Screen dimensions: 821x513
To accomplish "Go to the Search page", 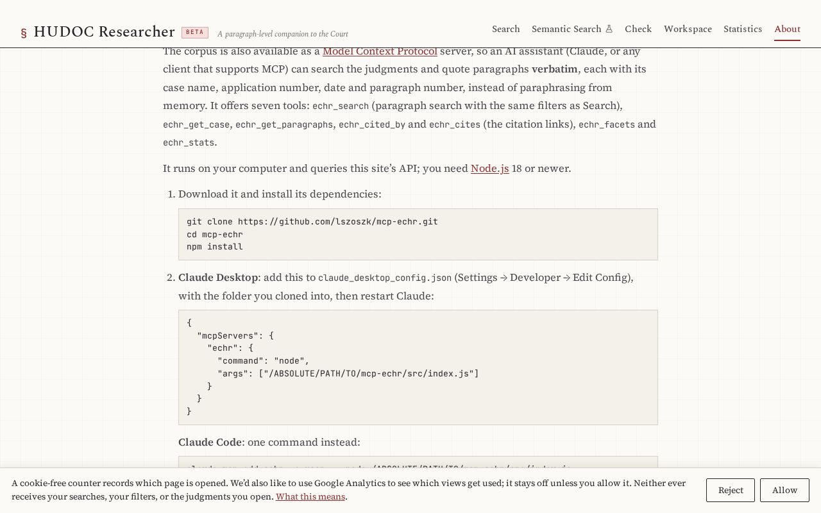I will click(x=506, y=29).
